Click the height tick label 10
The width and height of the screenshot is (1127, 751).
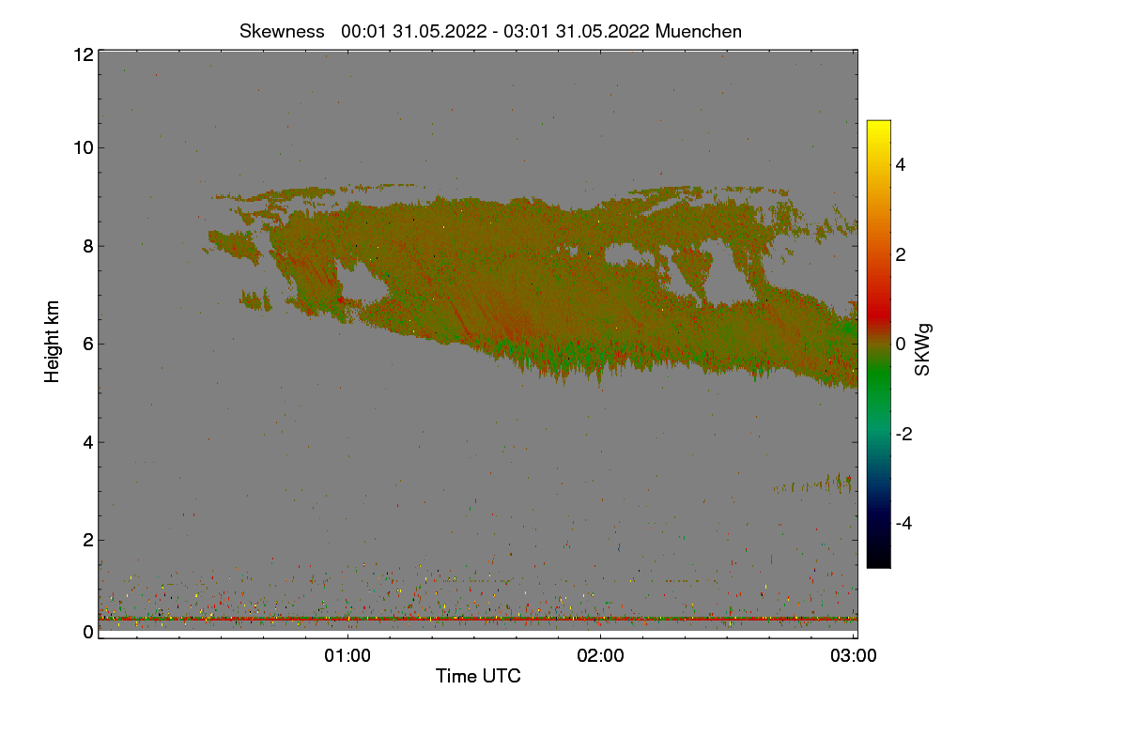(83, 147)
